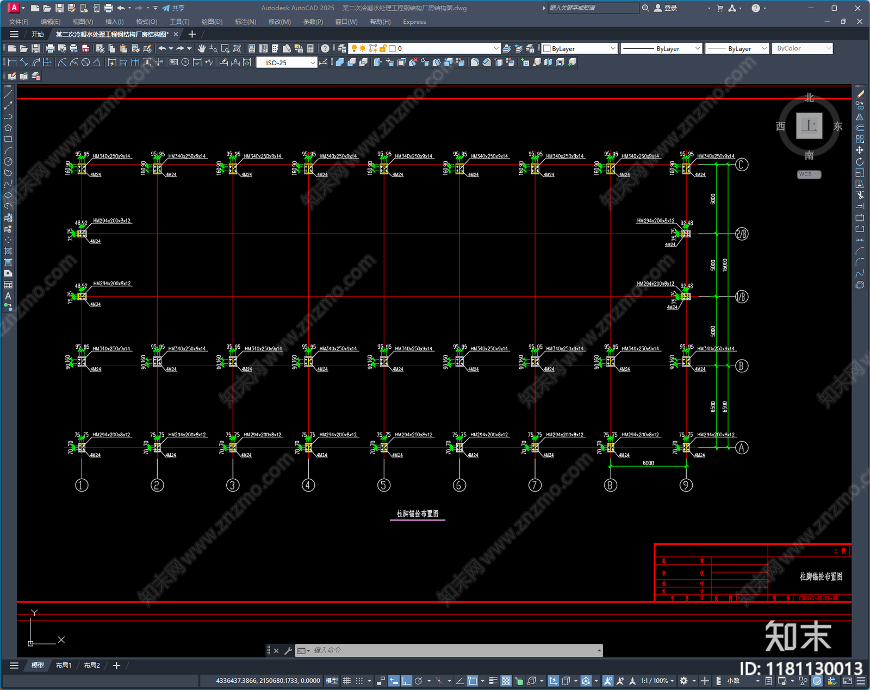Open the QuickCalc calculator
Screen dimensions: 870x690
(x=310, y=48)
